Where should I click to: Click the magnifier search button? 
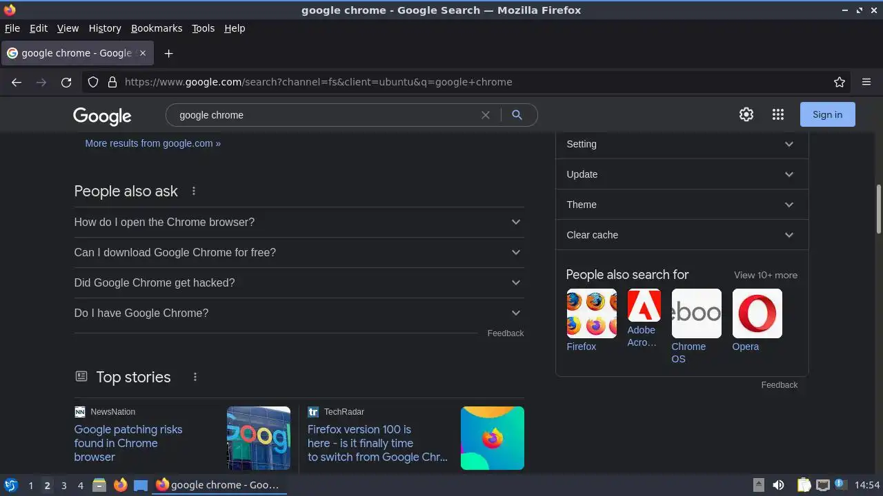click(x=517, y=115)
